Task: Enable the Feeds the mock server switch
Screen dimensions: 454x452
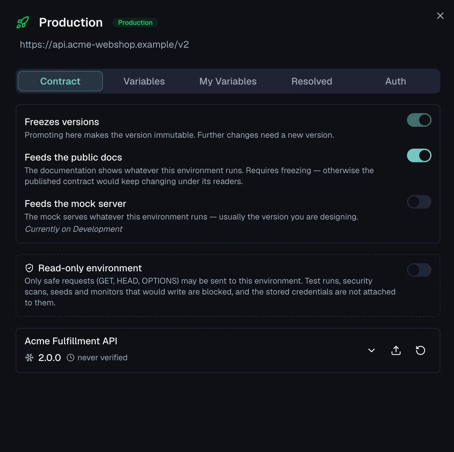Action: [x=419, y=202]
